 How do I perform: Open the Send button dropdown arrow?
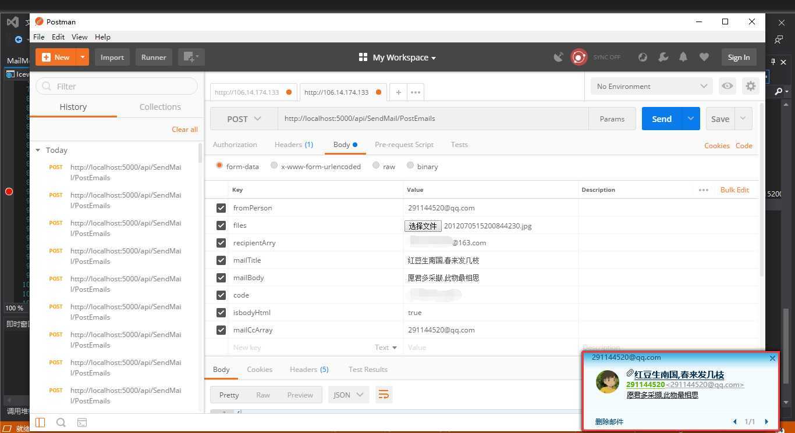(x=690, y=119)
